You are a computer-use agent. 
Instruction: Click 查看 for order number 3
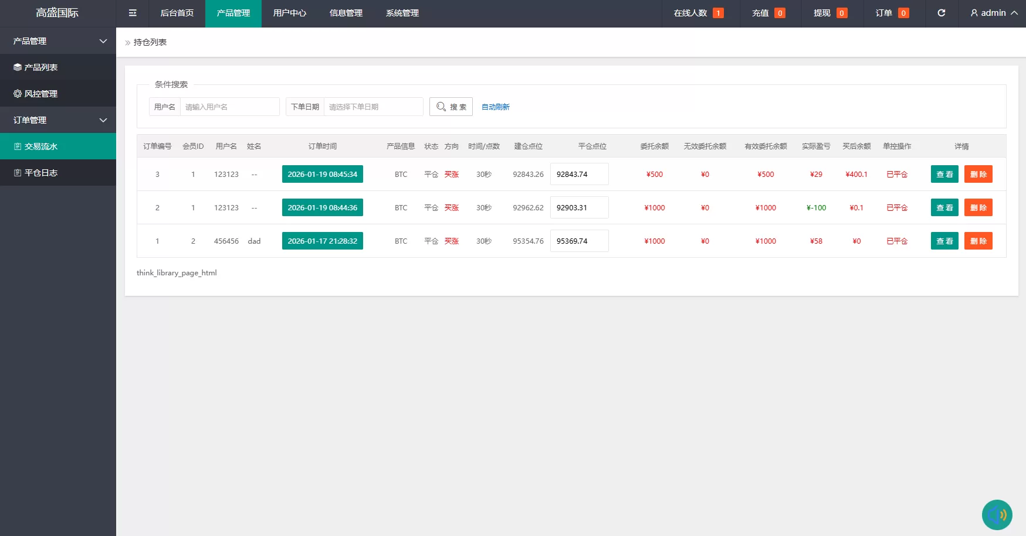tap(944, 174)
